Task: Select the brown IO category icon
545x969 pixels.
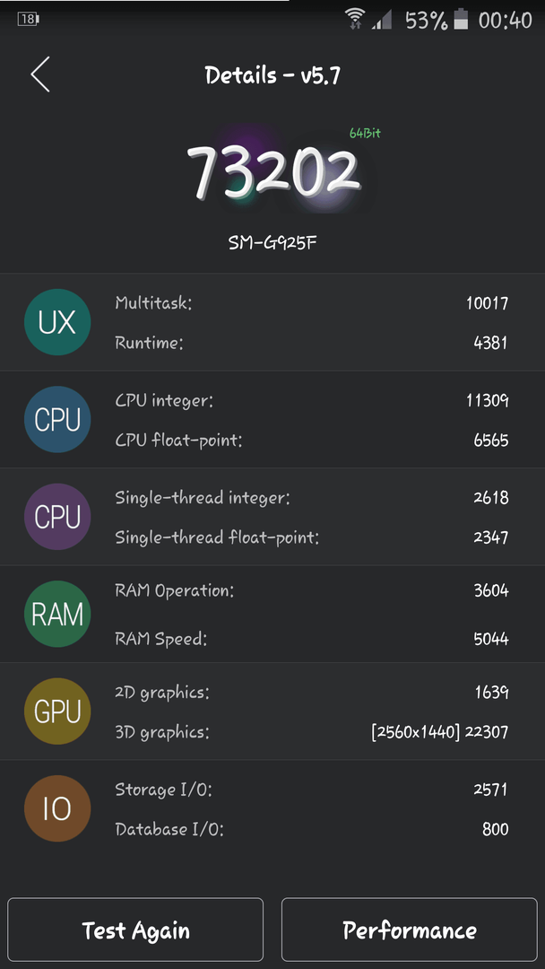Action: (x=57, y=808)
